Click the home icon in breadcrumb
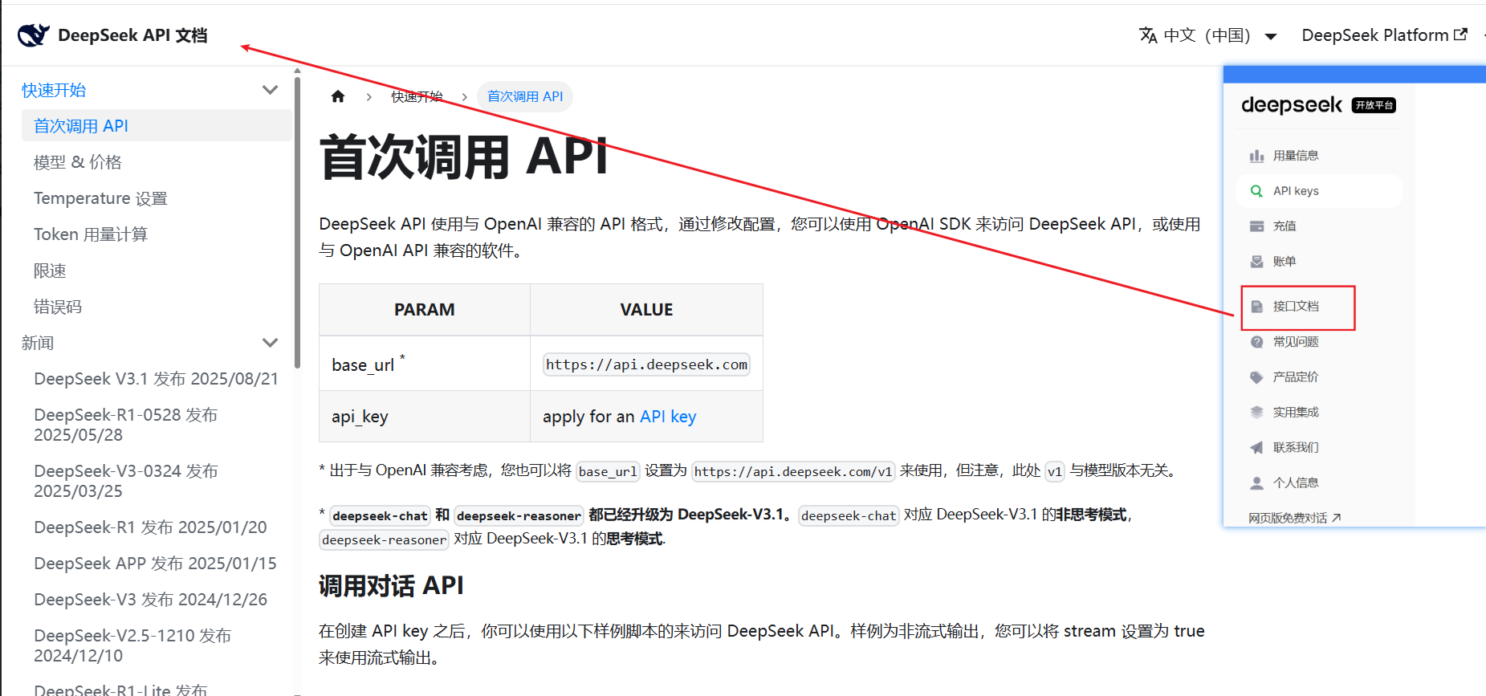The height and width of the screenshot is (696, 1486). pyautogui.click(x=338, y=96)
